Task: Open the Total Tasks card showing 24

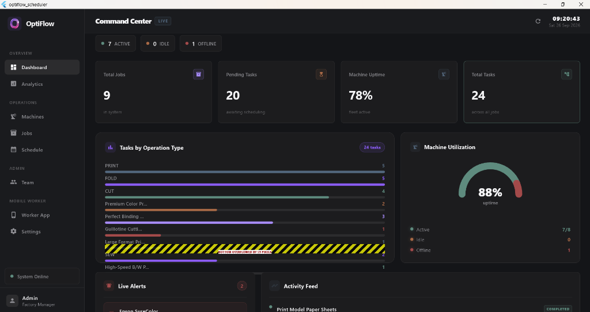Action: coord(521,92)
